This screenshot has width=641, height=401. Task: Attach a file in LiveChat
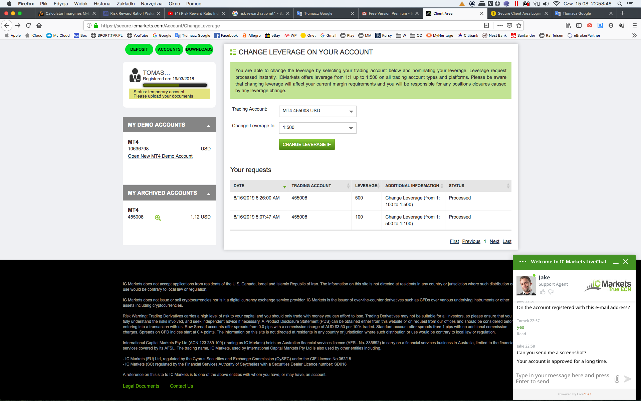617,379
